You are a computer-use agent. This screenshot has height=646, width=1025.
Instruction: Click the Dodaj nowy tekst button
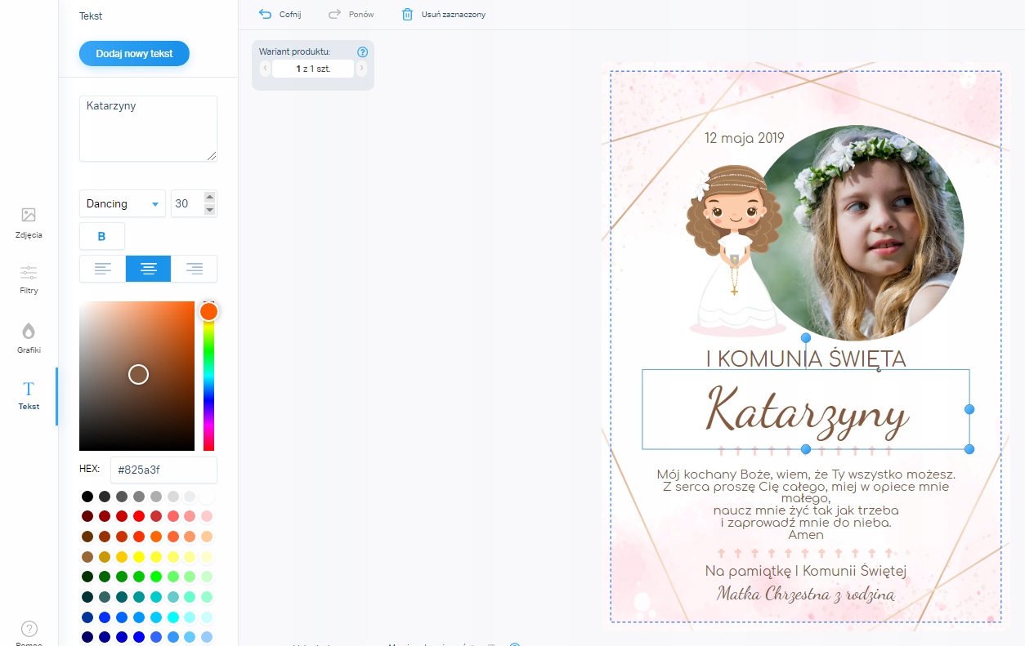coord(134,53)
